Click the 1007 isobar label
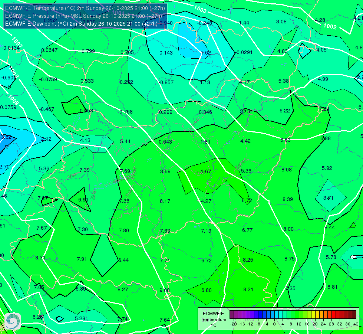This screenshot has width=363, height=334. [x=17, y=43]
